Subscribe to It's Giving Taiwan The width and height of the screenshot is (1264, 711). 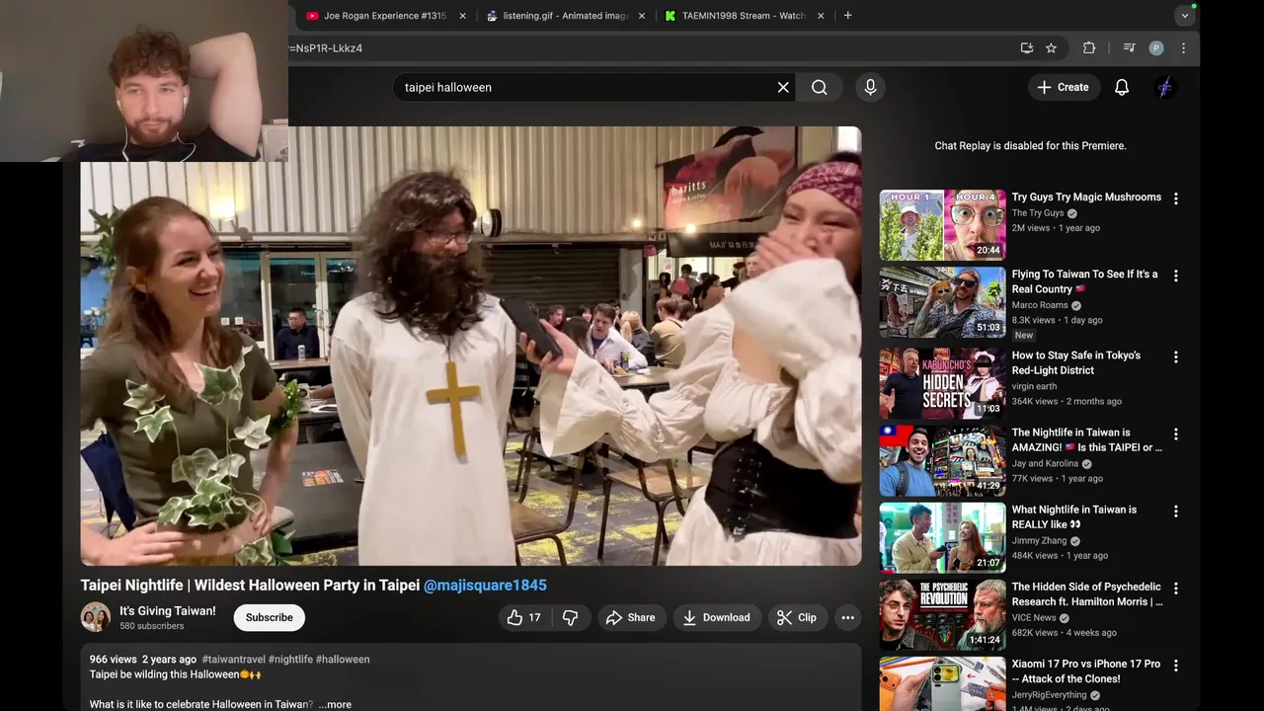point(270,617)
